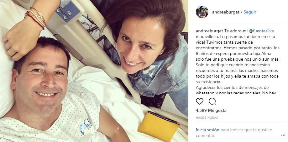Screen dimensions: 288x142
Task: View who liked via 4,589 Me gusta
Action: [211, 111]
